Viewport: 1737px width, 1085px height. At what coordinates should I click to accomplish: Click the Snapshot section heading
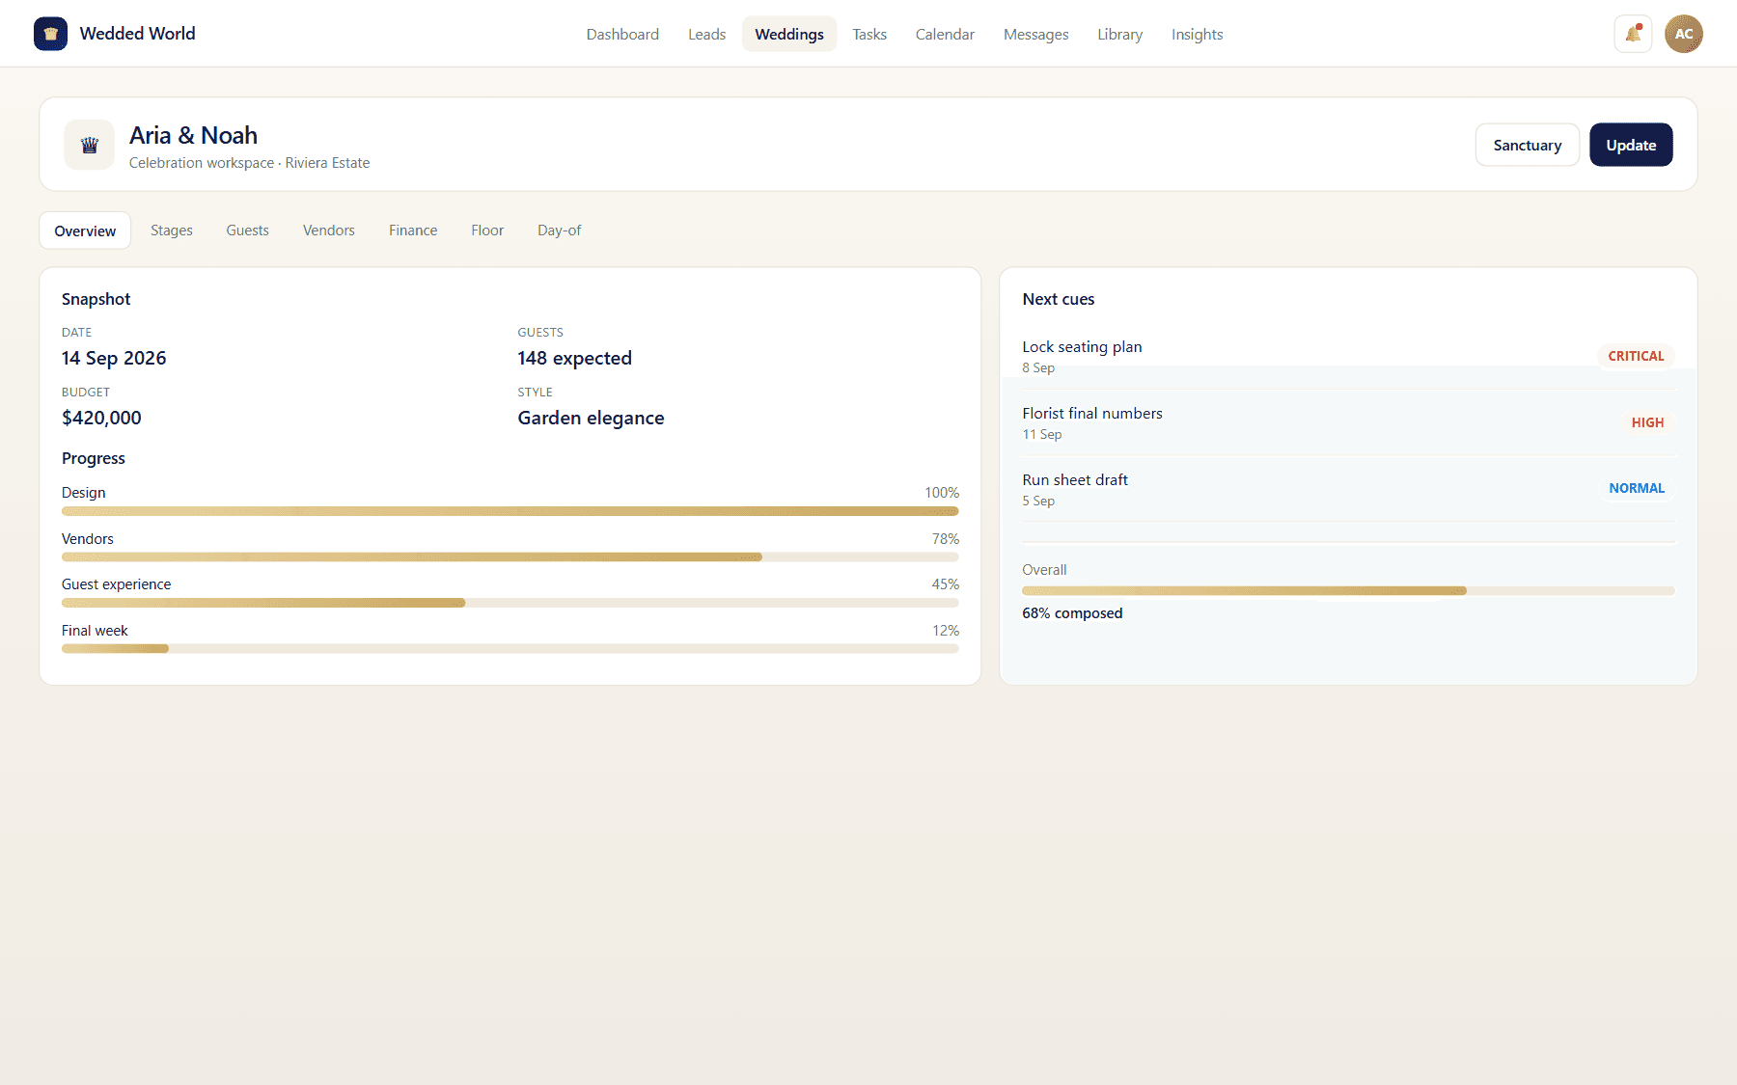(x=96, y=299)
